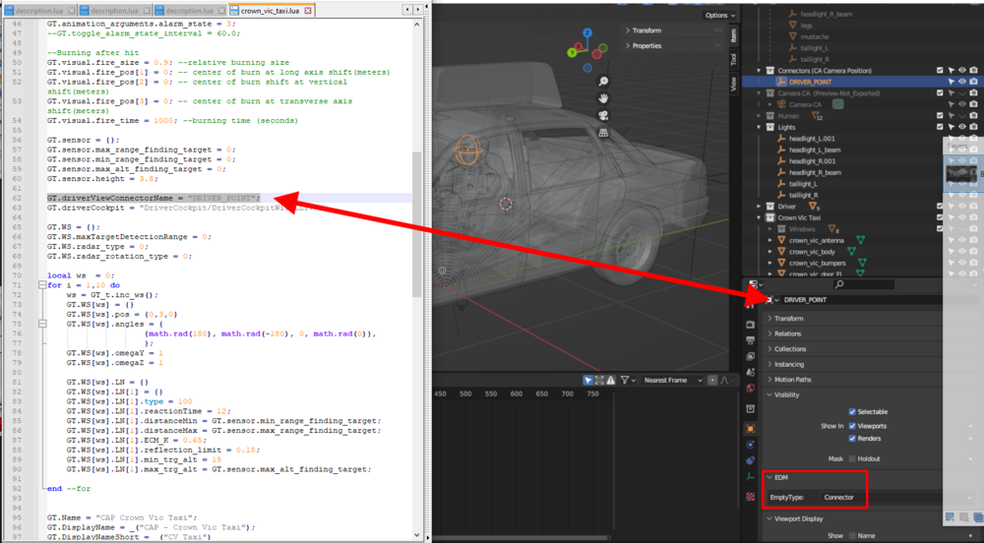Open the Object Data properties icon
The image size is (984, 543).
[750, 475]
